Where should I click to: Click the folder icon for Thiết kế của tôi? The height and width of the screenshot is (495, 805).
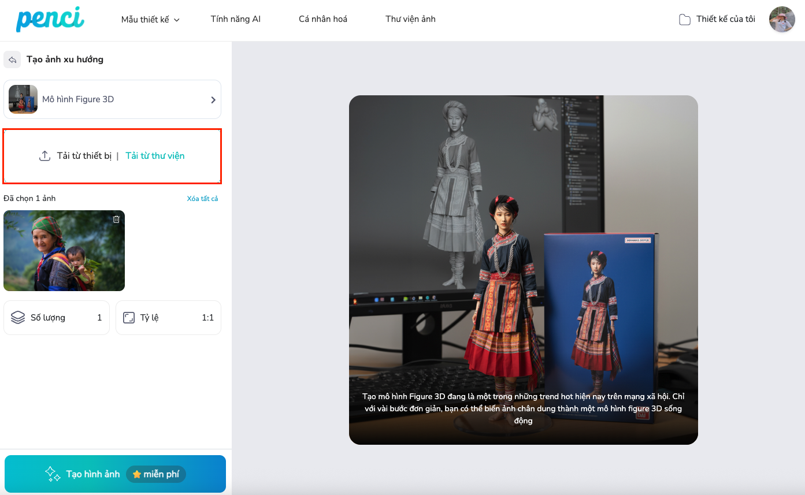pos(684,20)
